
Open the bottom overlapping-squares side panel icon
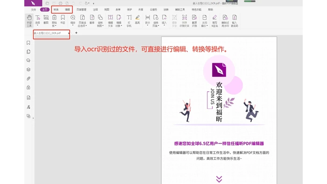[x=28, y=116]
